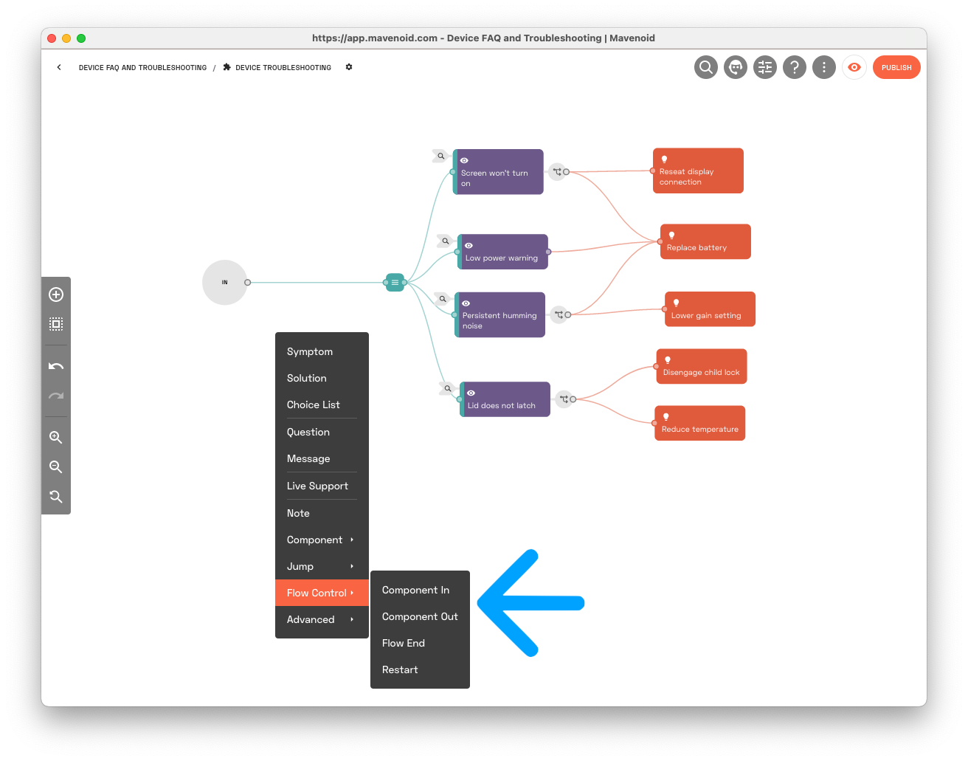Expand the Component submenu

tap(322, 540)
